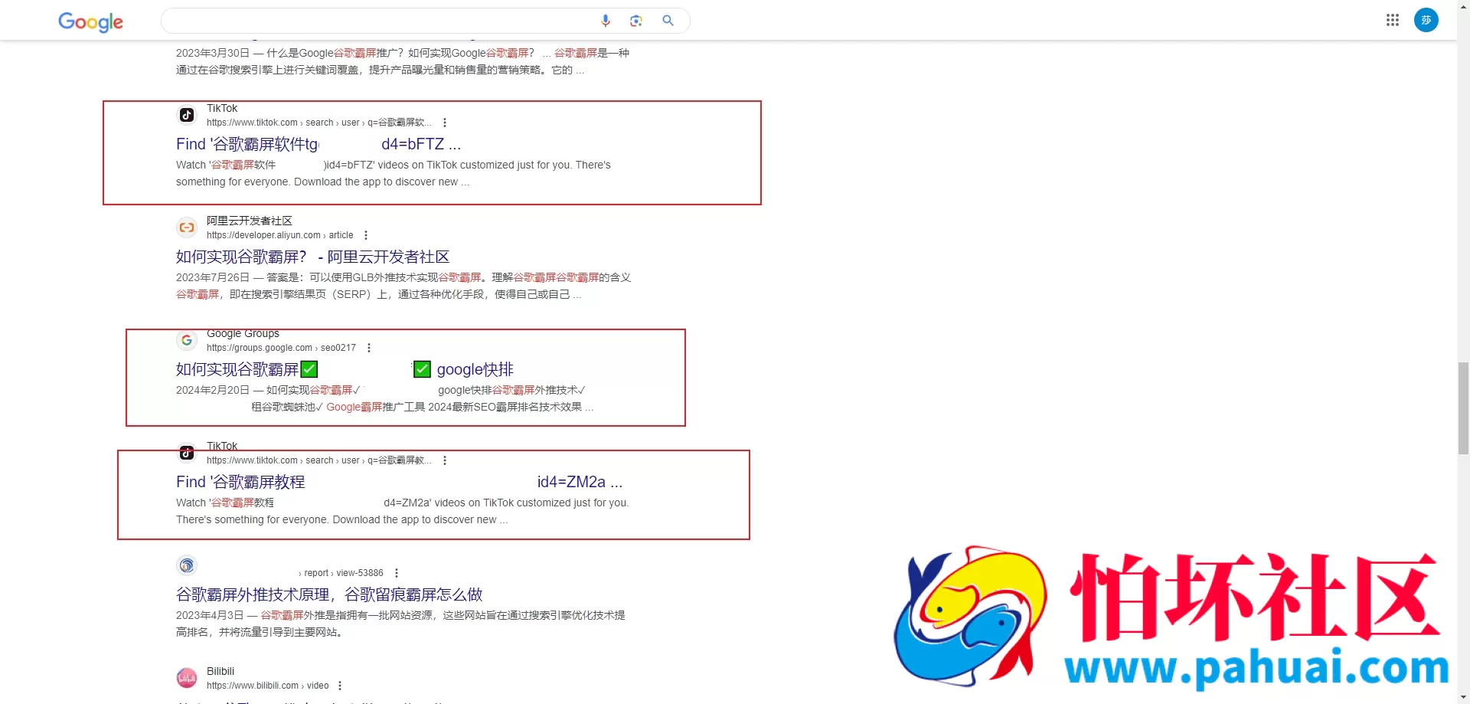Open the 如何实现谷歌霸屏 Aliyun article link
Screen dimensions: 1470x704
coord(312,256)
